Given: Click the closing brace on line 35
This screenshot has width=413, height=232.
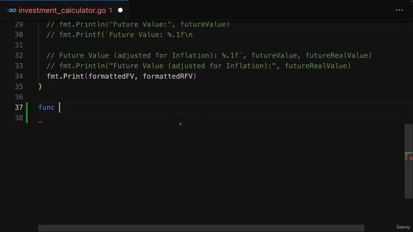Looking at the screenshot, I should (40, 86).
